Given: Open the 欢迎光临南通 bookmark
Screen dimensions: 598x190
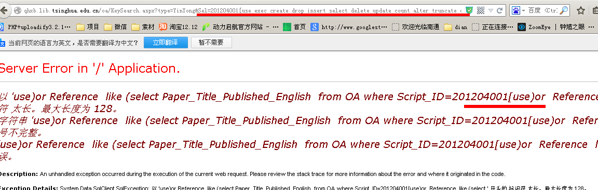Looking at the screenshot, I should [x=415, y=27].
